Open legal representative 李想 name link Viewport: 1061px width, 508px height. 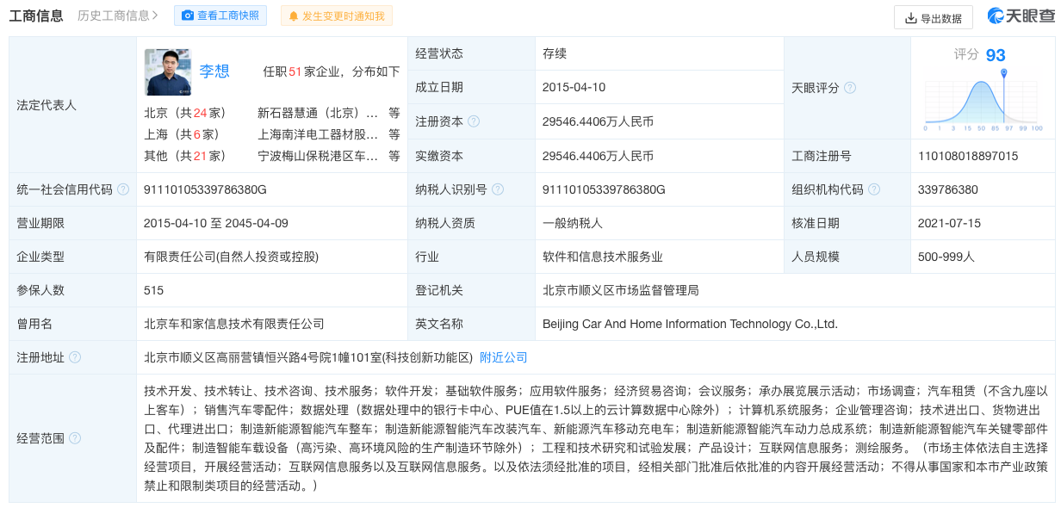point(214,71)
